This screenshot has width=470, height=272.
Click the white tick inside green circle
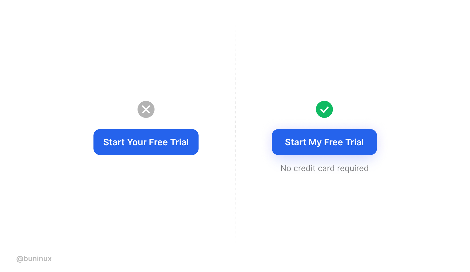[x=324, y=109]
